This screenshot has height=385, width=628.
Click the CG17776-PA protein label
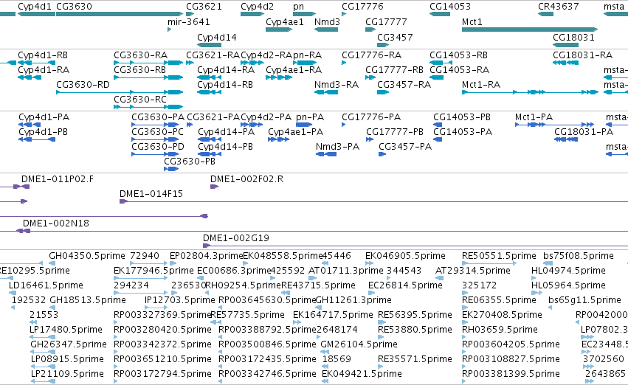[371, 117]
